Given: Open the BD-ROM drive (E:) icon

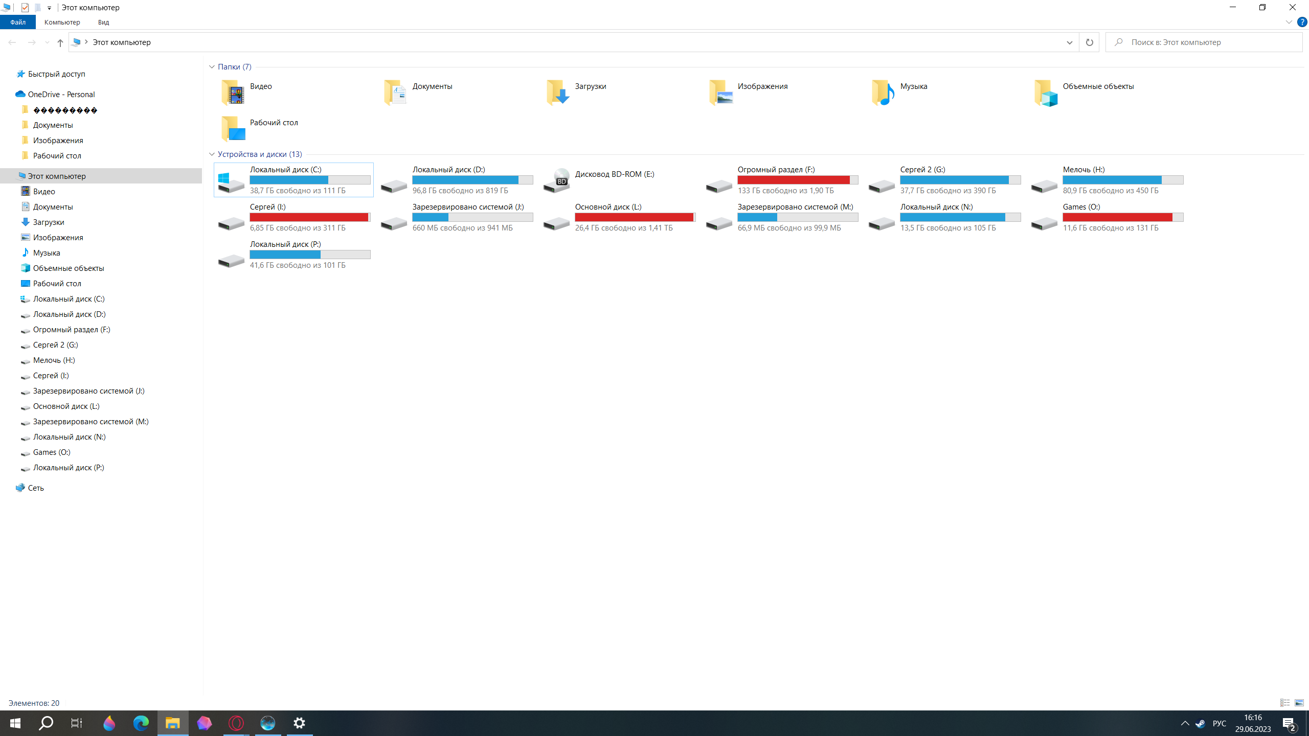Looking at the screenshot, I should tap(556, 180).
